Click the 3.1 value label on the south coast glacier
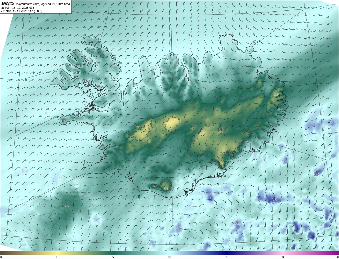 (166, 189)
